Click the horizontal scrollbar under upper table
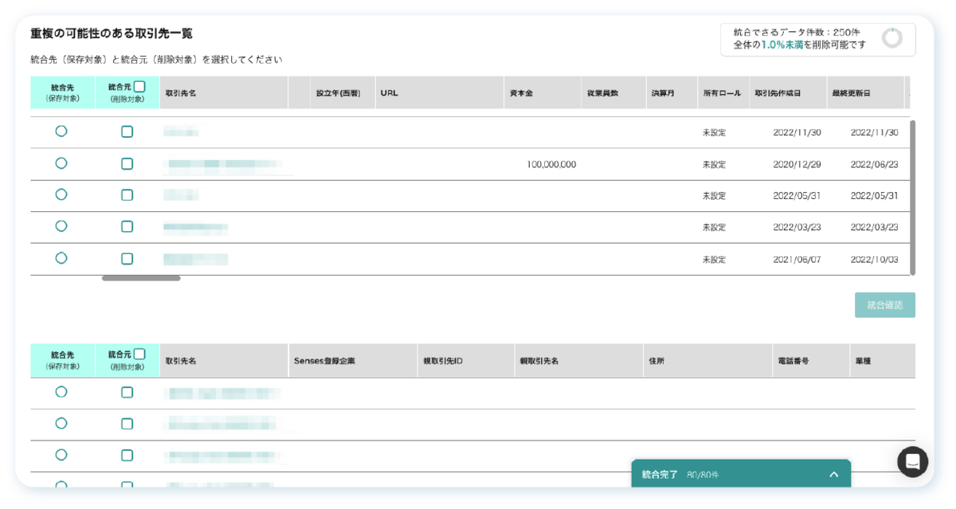The width and height of the screenshot is (956, 509). (x=141, y=278)
